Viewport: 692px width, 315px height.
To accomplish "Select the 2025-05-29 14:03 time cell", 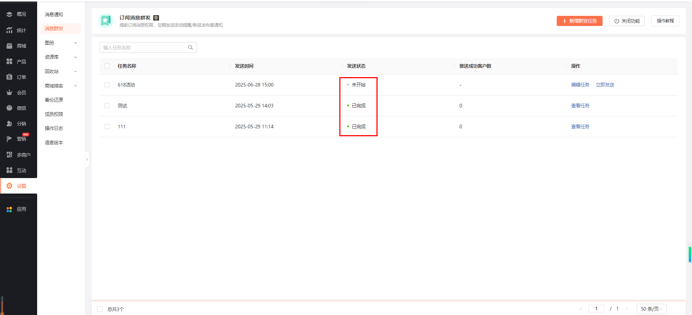I will coord(254,106).
